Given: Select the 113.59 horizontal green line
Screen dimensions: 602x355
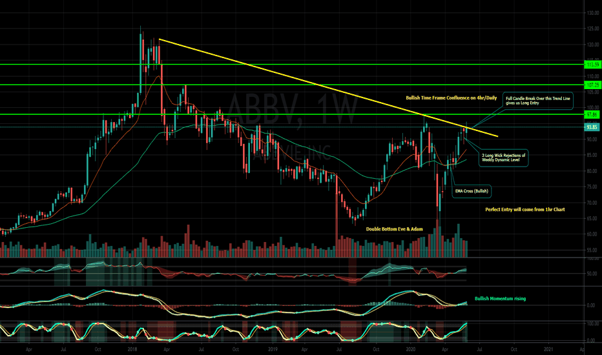Looking at the screenshot, I should (292, 64).
